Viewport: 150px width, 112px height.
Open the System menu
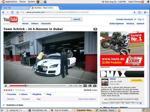coord(31,2)
